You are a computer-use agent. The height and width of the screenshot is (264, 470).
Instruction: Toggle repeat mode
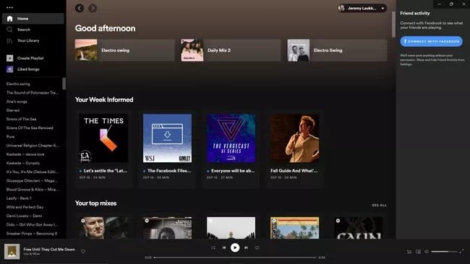[257, 248]
